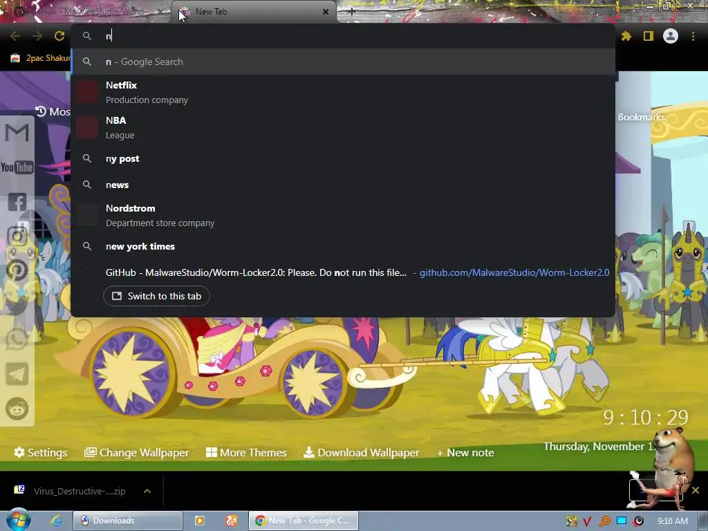Open Reddit shortcut in left sidebar
Viewport: 708px width, 531px height.
coord(17,409)
